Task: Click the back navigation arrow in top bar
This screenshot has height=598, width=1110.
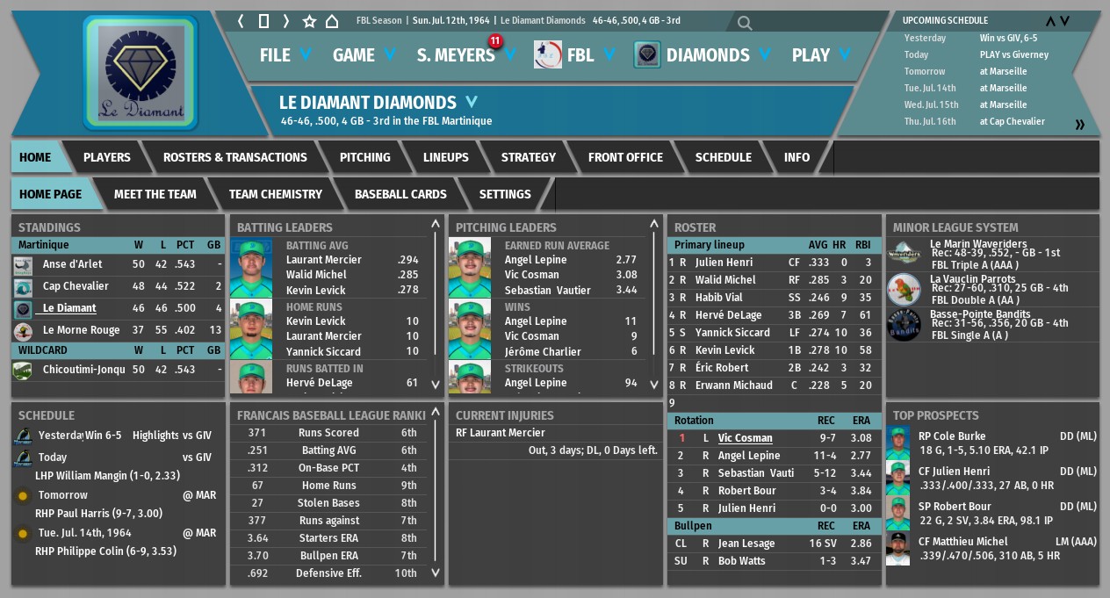Action: [241, 21]
